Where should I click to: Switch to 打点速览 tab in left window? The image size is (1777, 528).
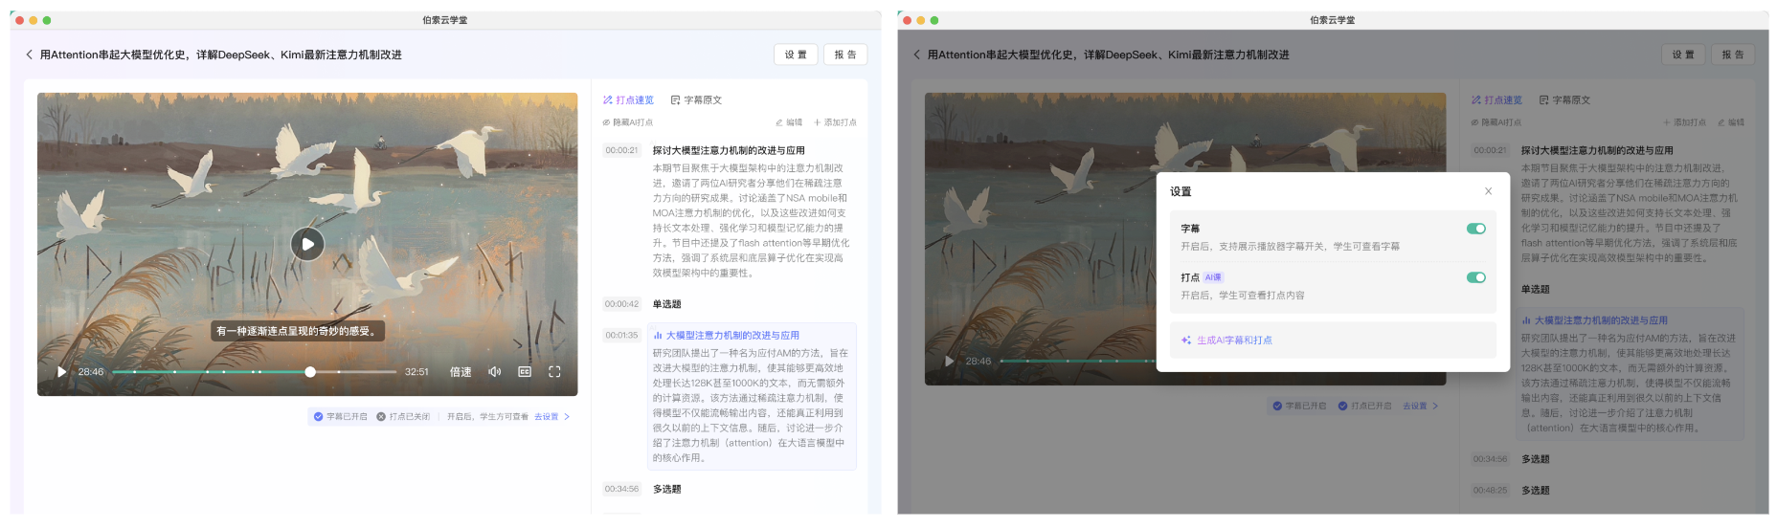click(628, 100)
